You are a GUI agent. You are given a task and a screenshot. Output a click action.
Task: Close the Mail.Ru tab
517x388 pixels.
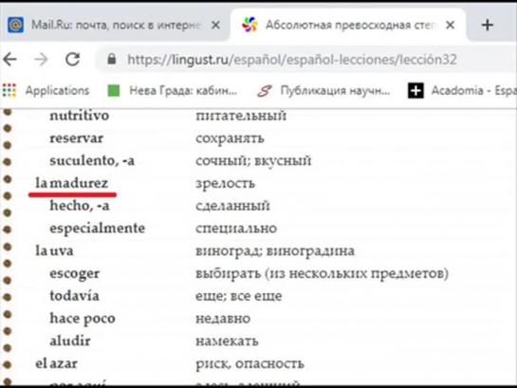[215, 25]
